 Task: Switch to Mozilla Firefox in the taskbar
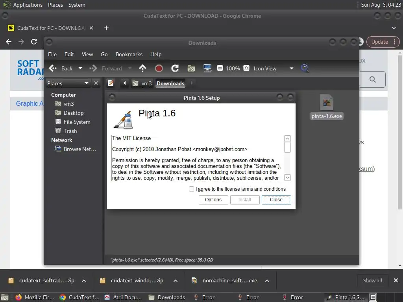tap(35, 297)
